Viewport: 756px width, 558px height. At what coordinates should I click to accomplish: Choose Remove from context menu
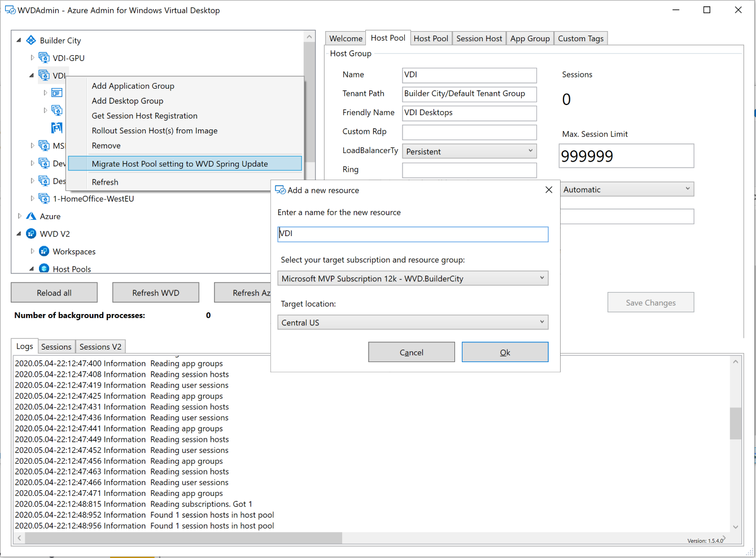click(106, 146)
